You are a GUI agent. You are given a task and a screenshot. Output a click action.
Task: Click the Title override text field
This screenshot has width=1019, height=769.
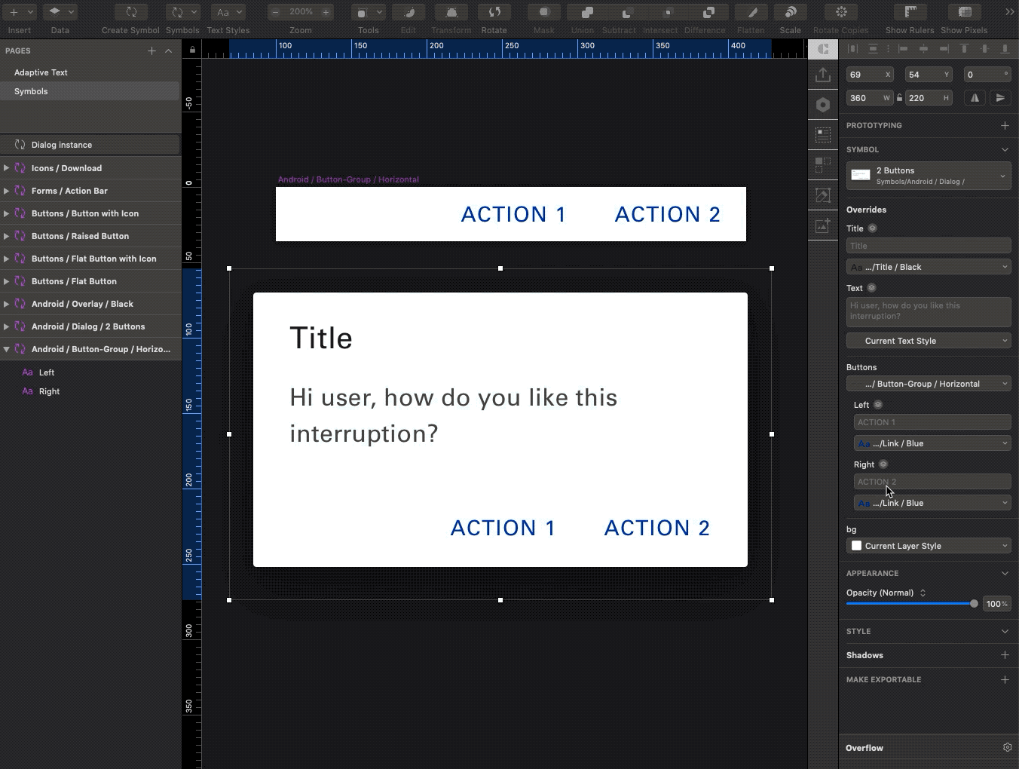[929, 246]
